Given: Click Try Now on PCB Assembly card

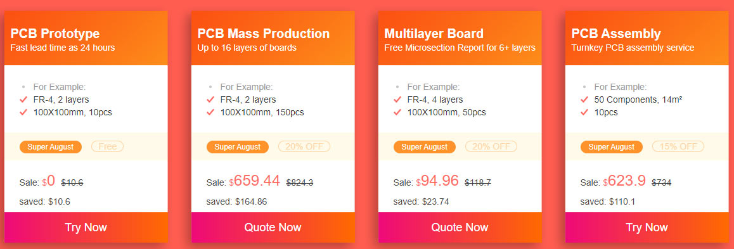Looking at the screenshot, I should point(647,227).
